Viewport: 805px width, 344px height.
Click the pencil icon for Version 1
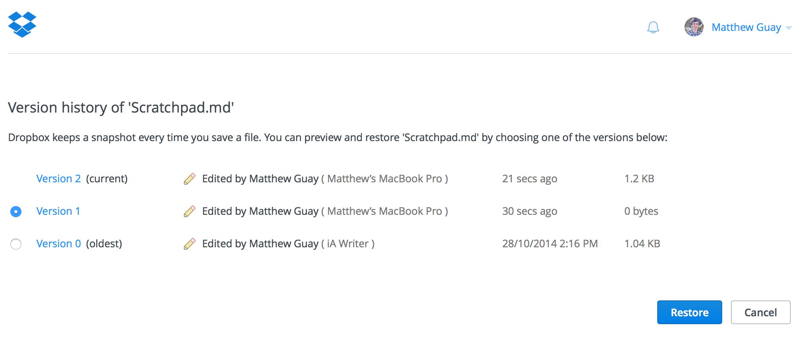coord(190,211)
